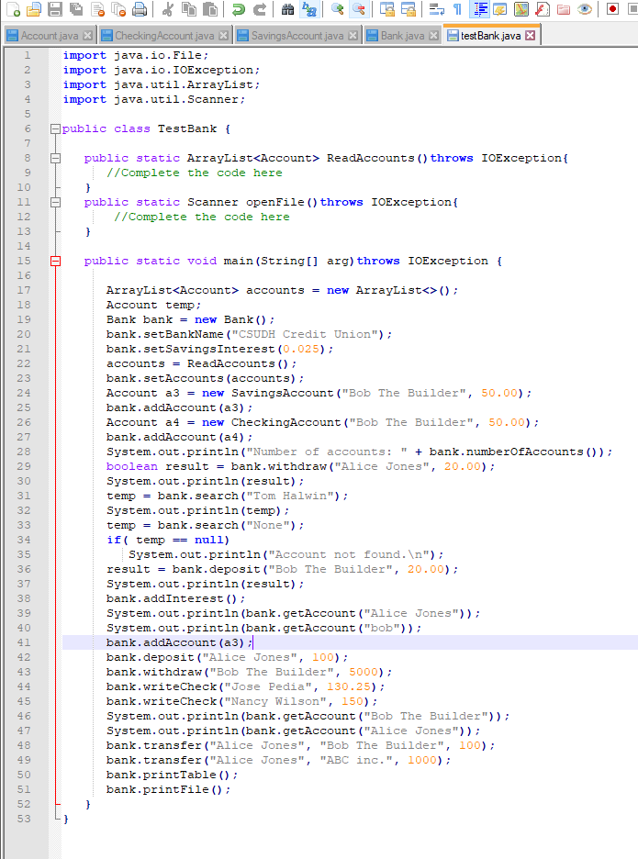This screenshot has height=859, width=638.
Task: Close the Bank.java tab
Action: coord(433,36)
